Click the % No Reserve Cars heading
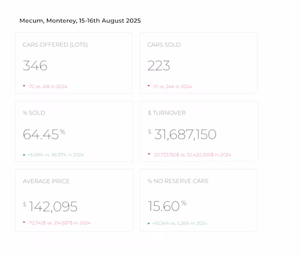Screen dimensions: 301x258 (178, 181)
